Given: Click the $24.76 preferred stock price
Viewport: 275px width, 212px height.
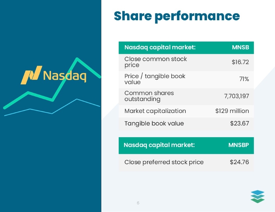Looking at the screenshot, I should point(239,162).
